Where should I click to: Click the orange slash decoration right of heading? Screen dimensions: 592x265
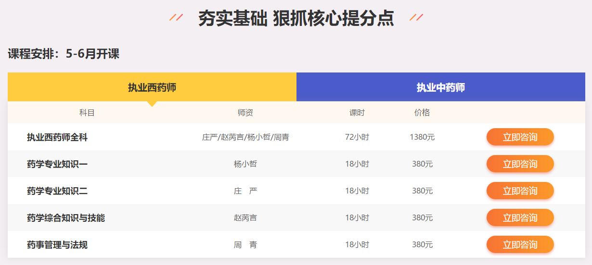[x=416, y=18]
